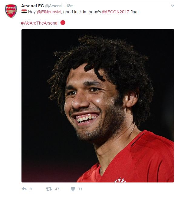178x197 pixels.
Task: Open the #AFCON2017 hashtag
Action: click(x=116, y=12)
